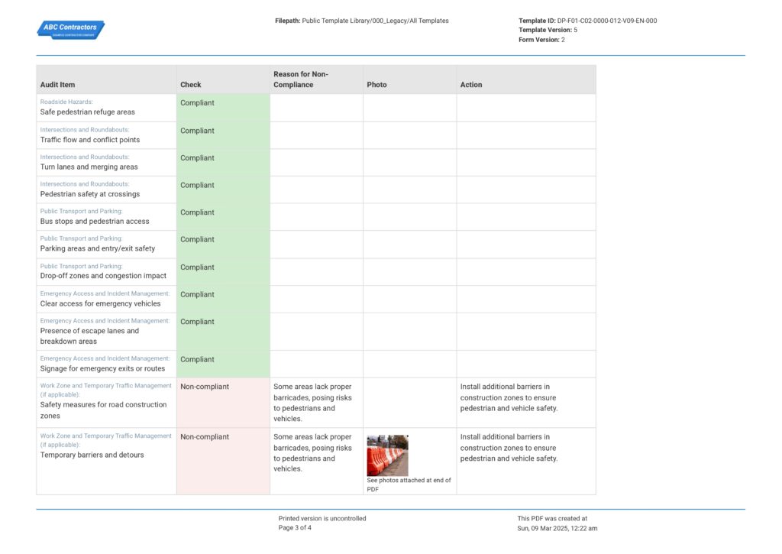This screenshot has width=782, height=554.
Task: Select the Reason for Non-Compliance header
Action: pos(301,79)
